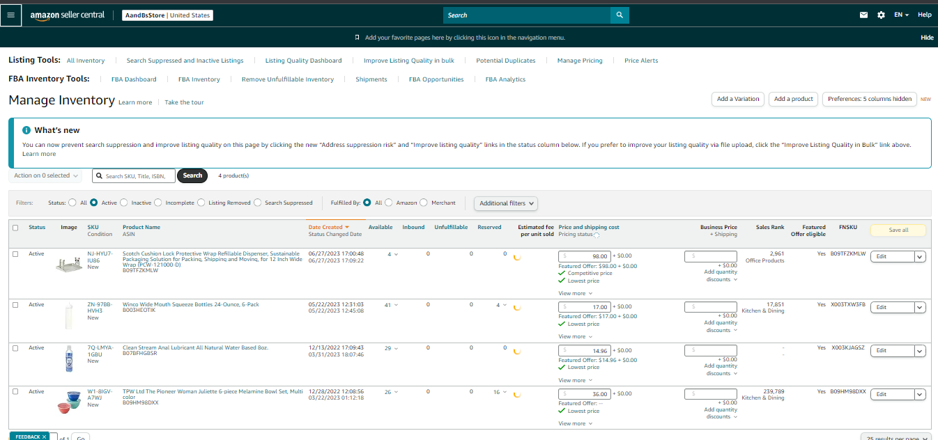This screenshot has height=440, width=938.
Task: Select the All status radio button
Action: (x=72, y=203)
